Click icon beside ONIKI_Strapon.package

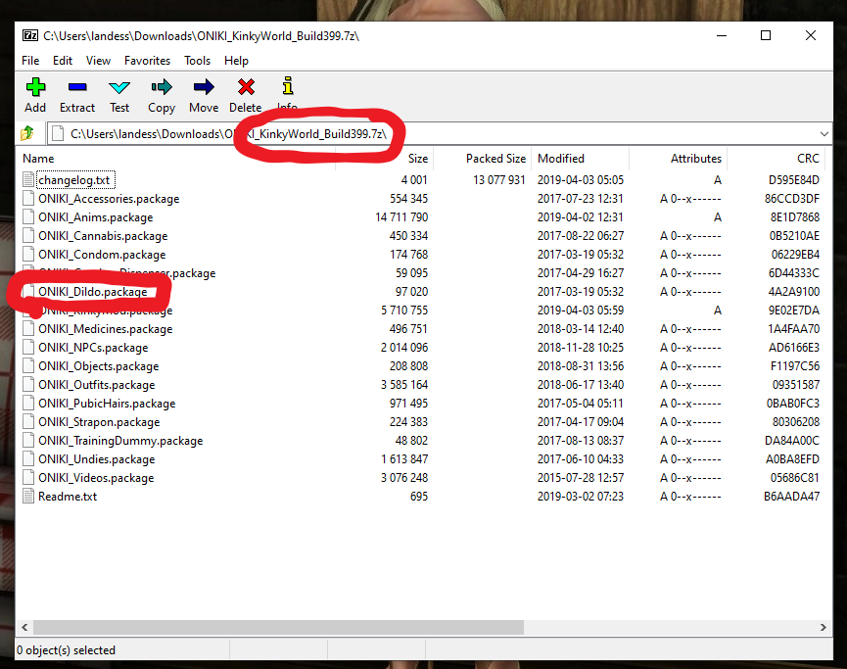click(28, 422)
